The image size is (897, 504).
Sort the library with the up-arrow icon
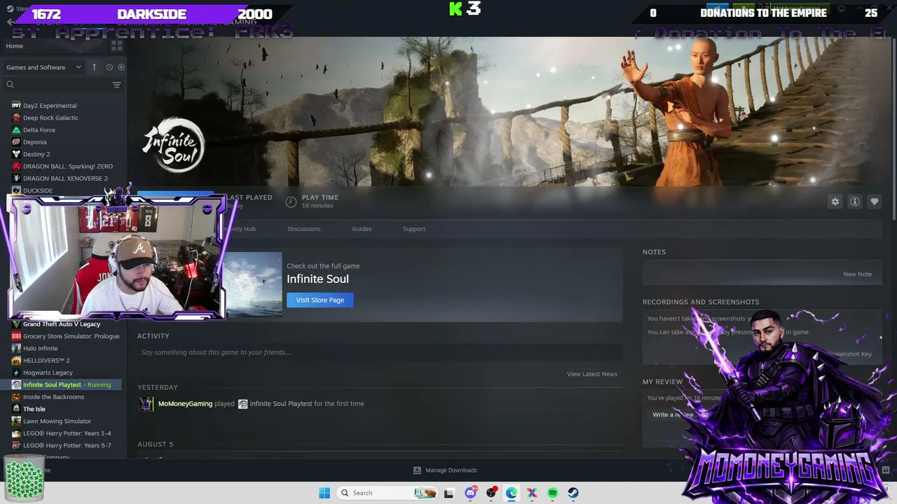[94, 67]
